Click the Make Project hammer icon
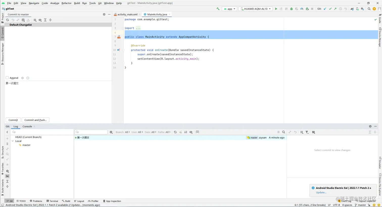The width and height of the screenshot is (382, 207). (x=218, y=9)
